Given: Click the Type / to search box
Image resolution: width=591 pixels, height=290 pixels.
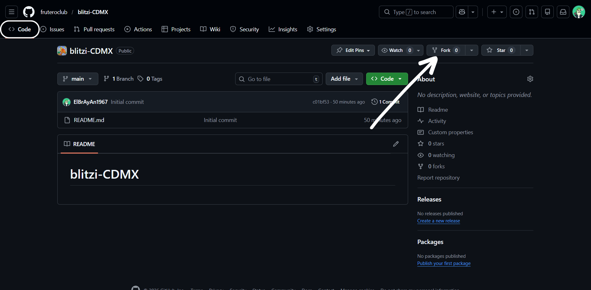Looking at the screenshot, I should pyautogui.click(x=416, y=12).
